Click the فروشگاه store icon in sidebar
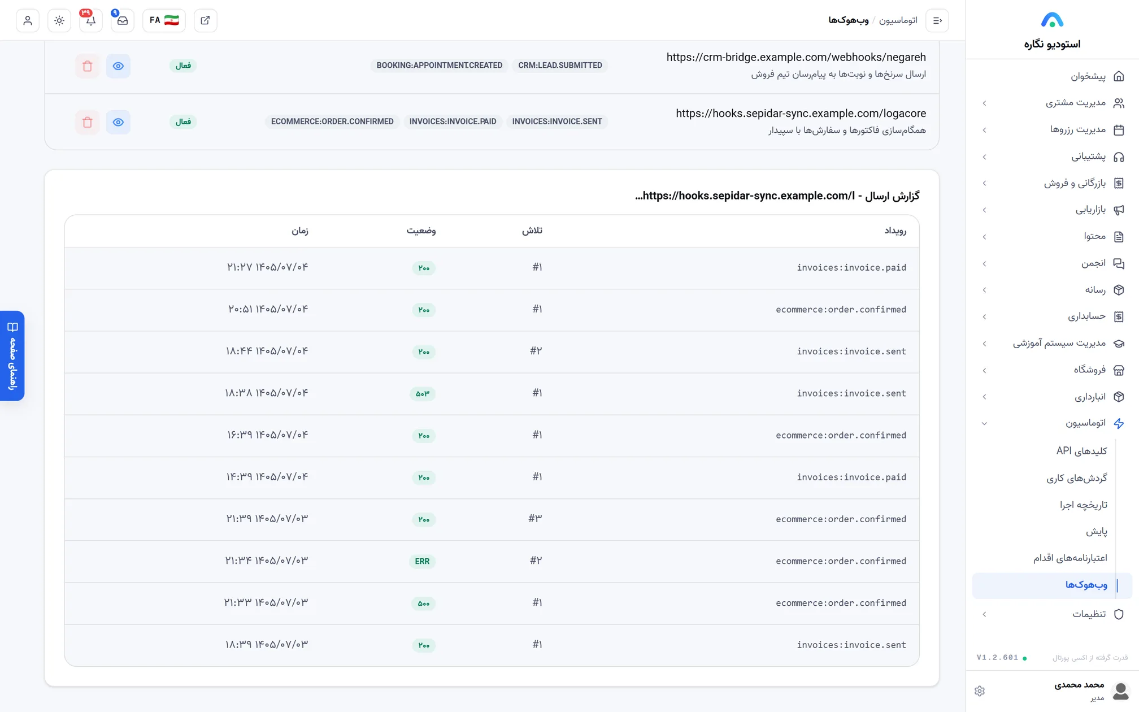Screen dimensions: 1139x712 click(x=1119, y=370)
